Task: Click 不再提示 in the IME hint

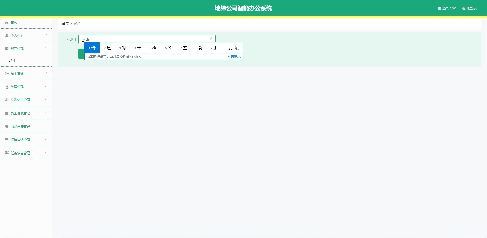Action: click(234, 56)
